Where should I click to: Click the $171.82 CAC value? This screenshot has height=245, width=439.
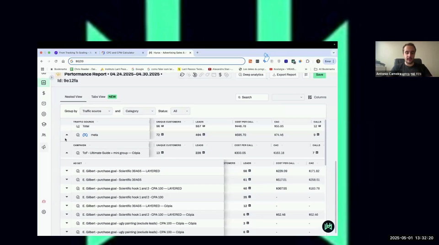[314, 171]
